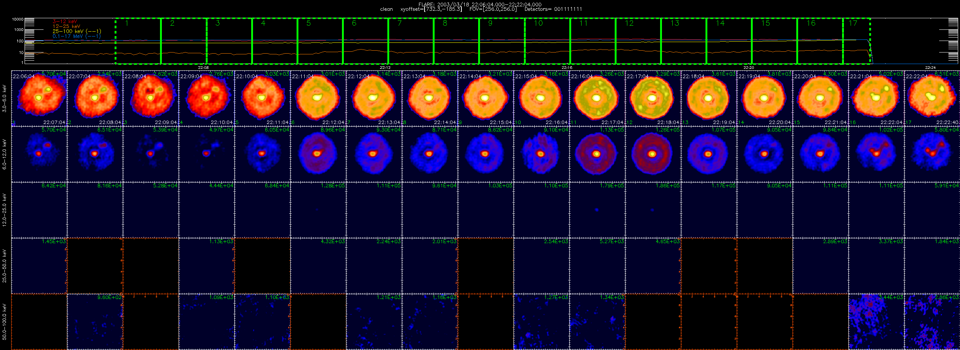
Task: Click the red 3-12 keV legend entry
Action: tap(65, 22)
